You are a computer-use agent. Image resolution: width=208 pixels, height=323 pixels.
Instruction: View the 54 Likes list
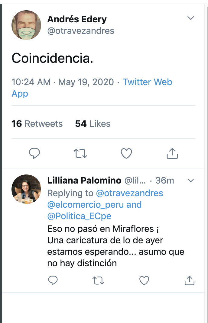(93, 124)
